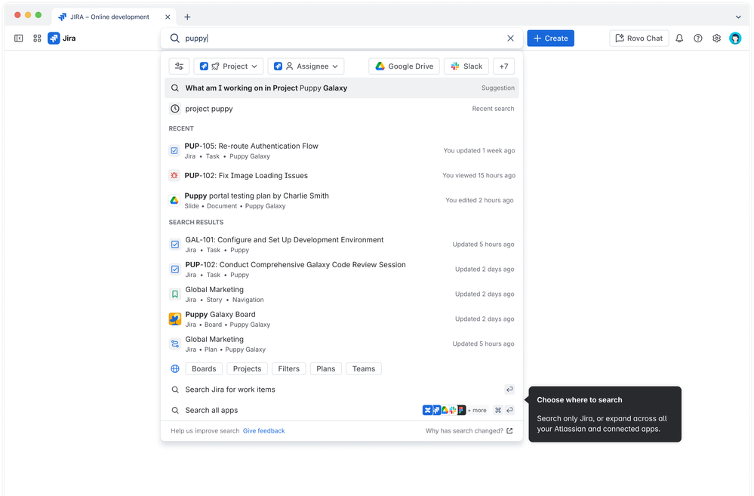Open PUP-105 Re-route Authentication Flow

(341, 150)
